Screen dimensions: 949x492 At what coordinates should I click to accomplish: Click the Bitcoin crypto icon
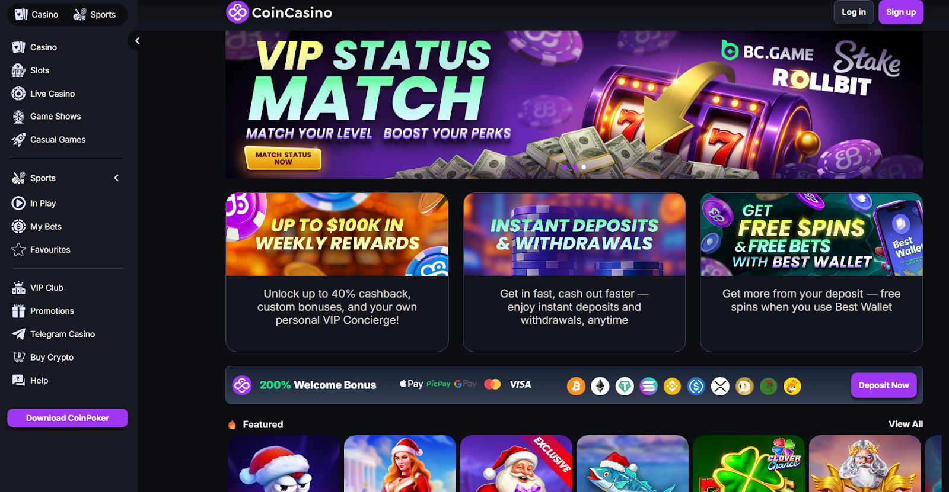click(x=576, y=387)
